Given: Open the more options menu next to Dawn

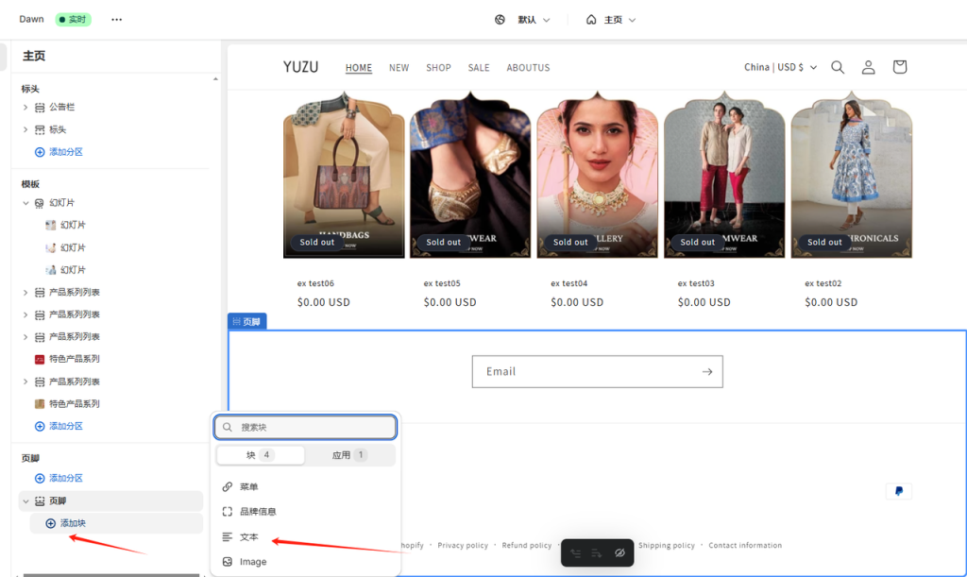Looking at the screenshot, I should point(116,18).
